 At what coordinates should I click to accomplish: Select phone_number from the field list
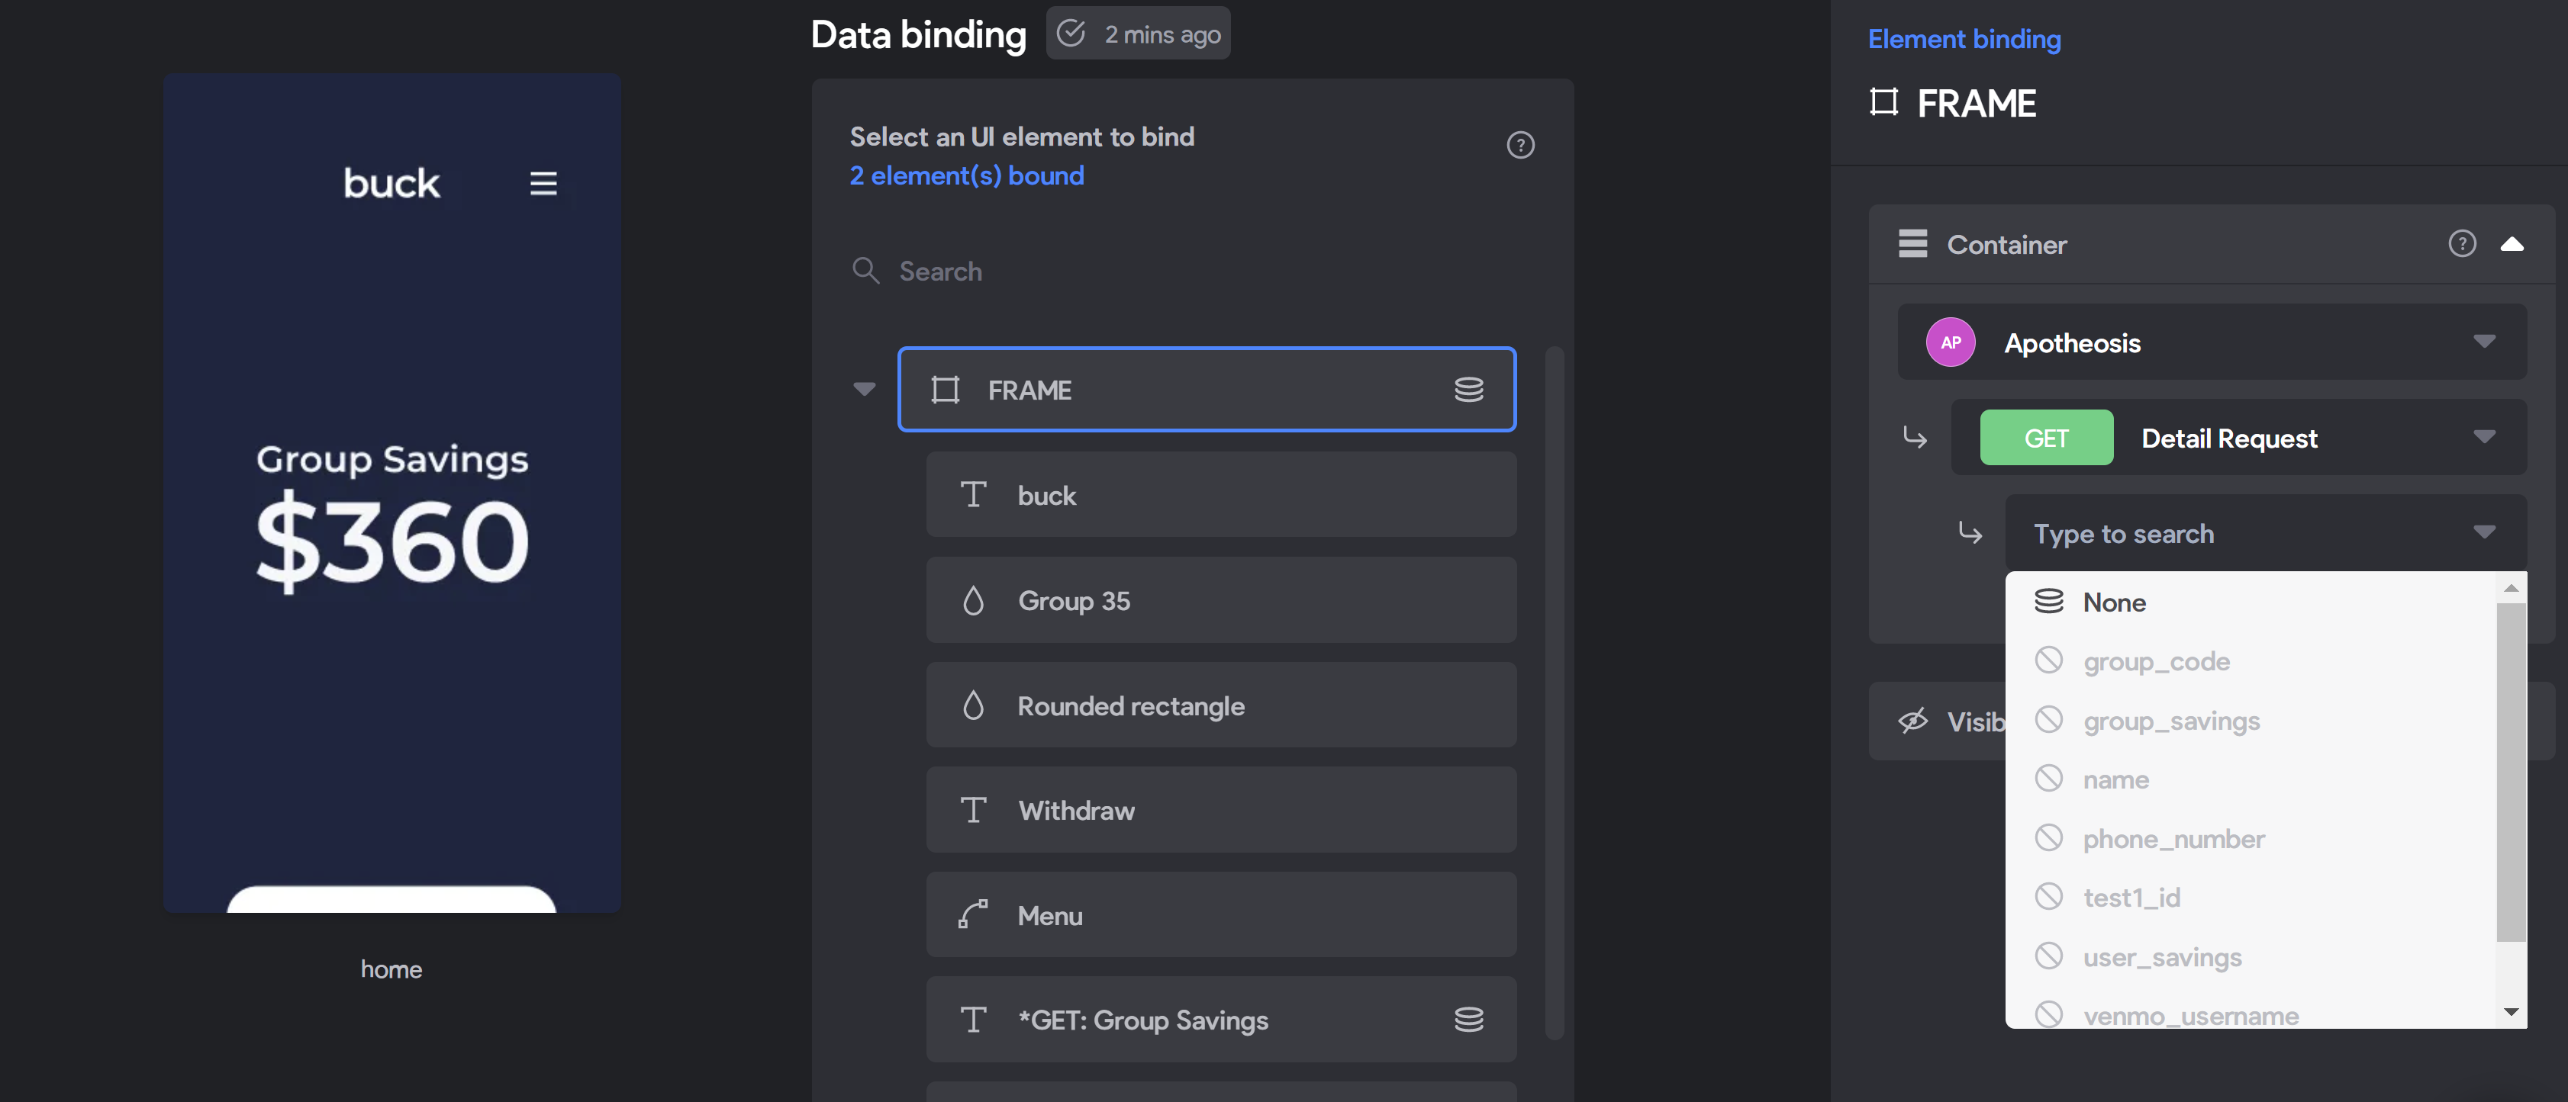[2250, 838]
